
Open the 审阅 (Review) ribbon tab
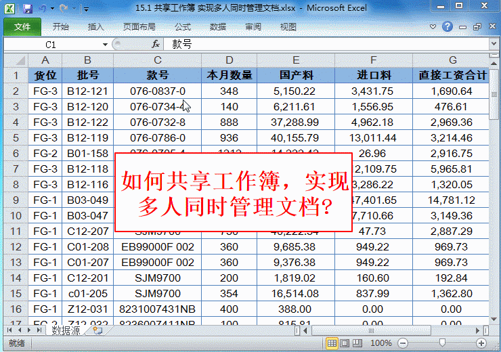pyautogui.click(x=253, y=27)
